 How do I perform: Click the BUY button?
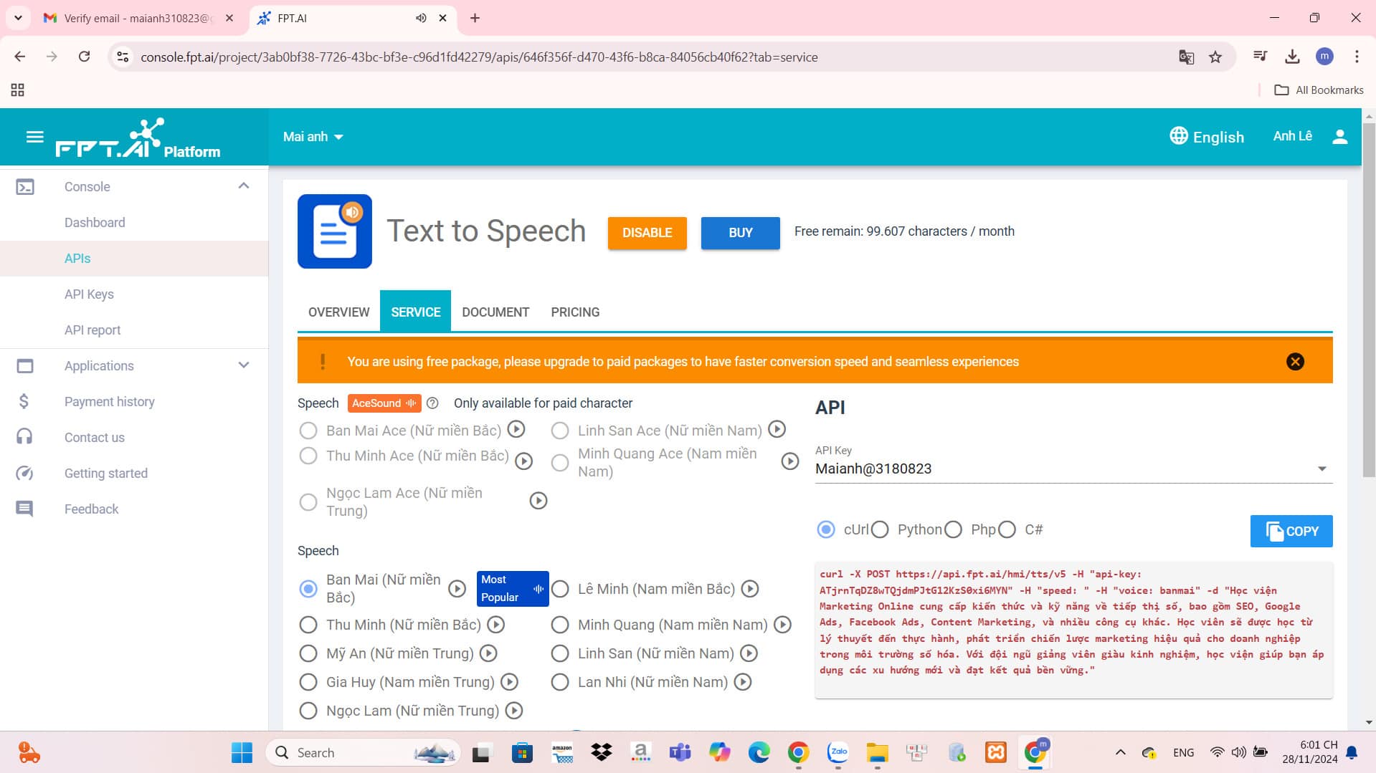point(740,233)
